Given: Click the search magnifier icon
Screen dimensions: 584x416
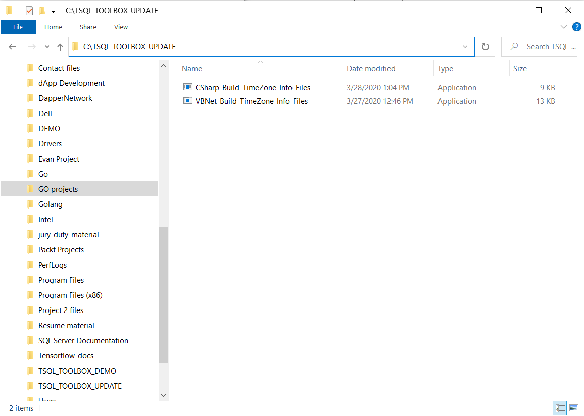Looking at the screenshot, I should [x=514, y=47].
